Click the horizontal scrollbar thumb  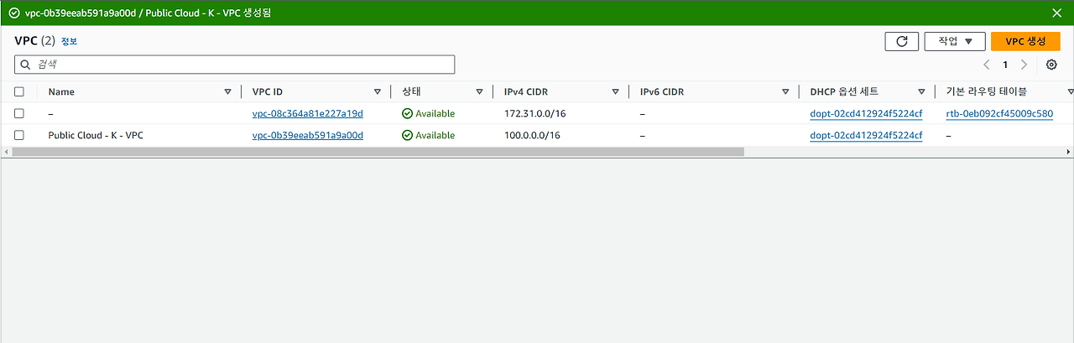(x=378, y=152)
